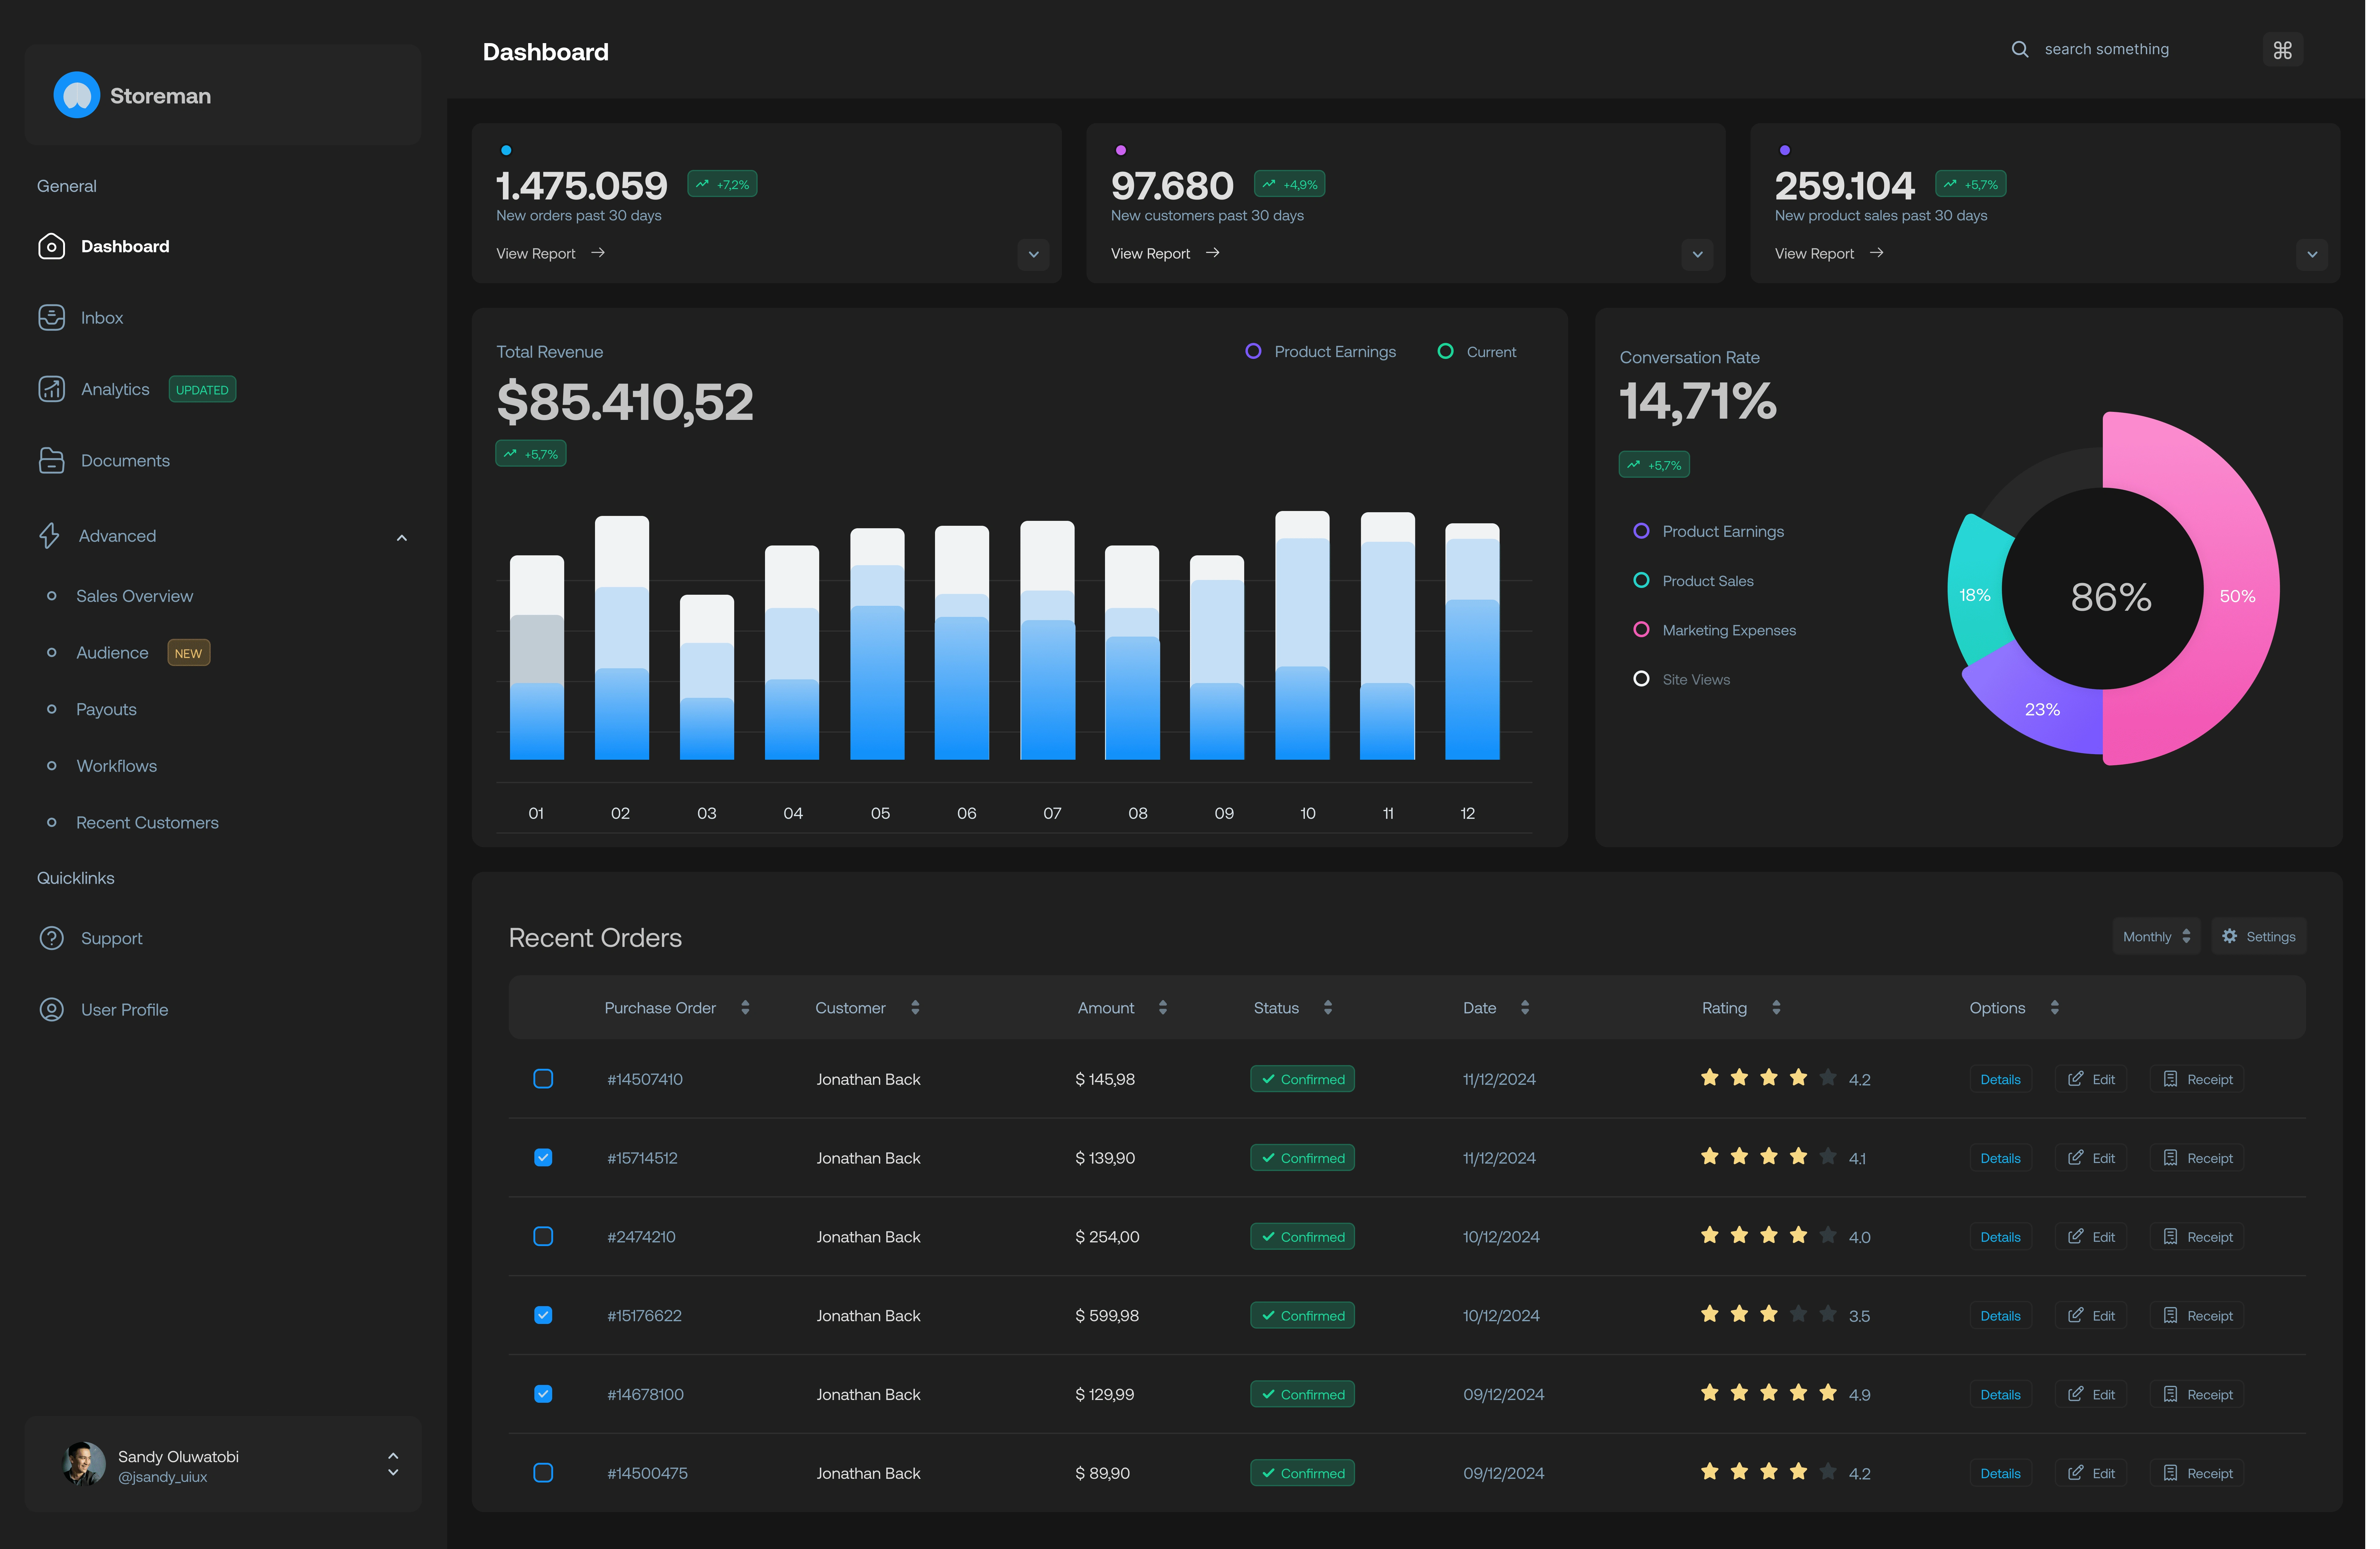
Task: Select the checkbox for order #14500475
Action: point(543,1473)
